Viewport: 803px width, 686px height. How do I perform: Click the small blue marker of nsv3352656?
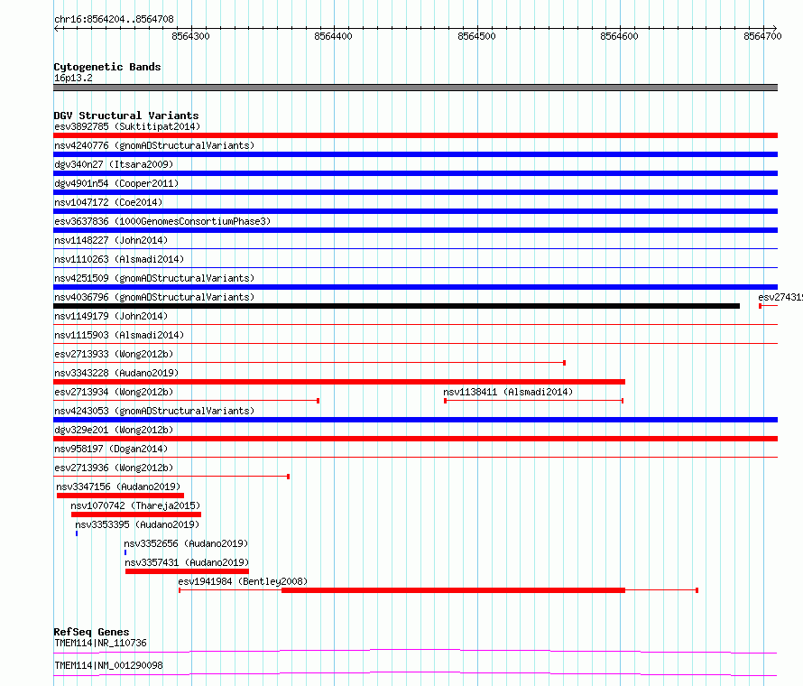click(125, 552)
